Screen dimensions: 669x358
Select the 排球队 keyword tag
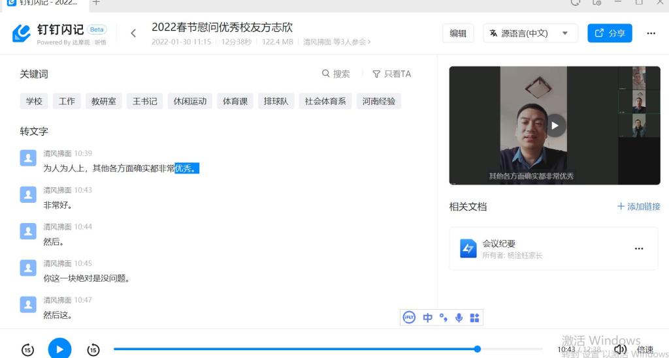276,101
